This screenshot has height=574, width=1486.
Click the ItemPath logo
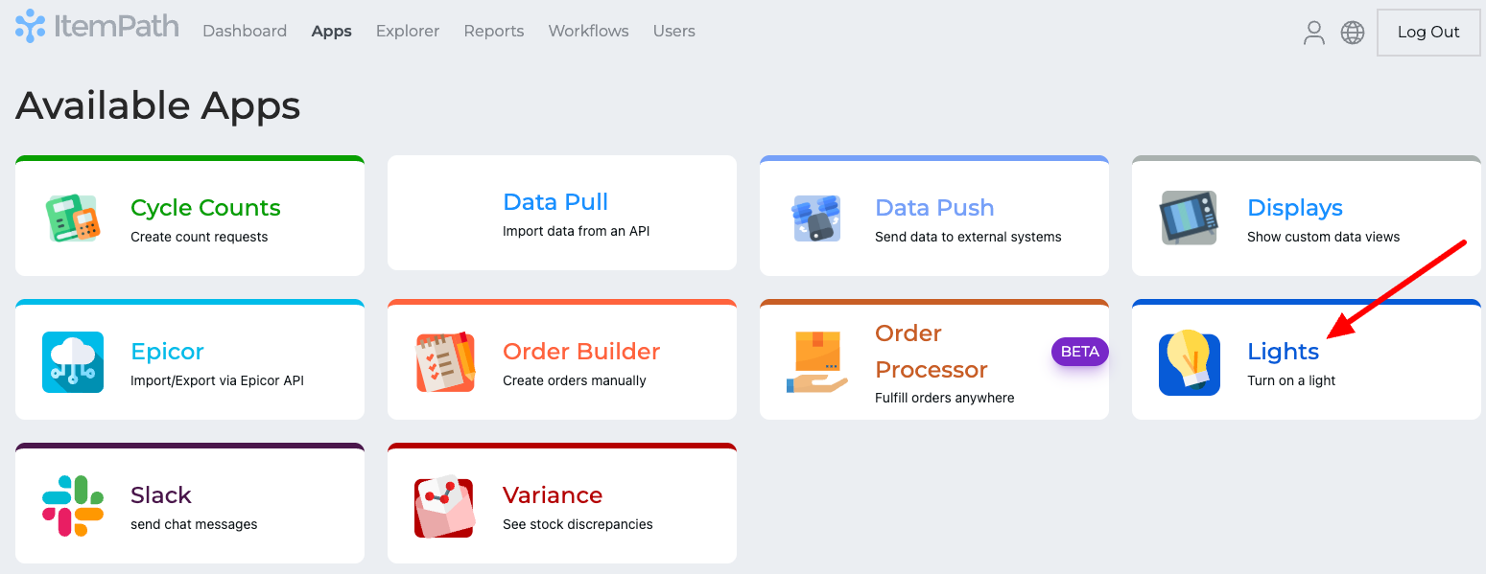coord(97,27)
